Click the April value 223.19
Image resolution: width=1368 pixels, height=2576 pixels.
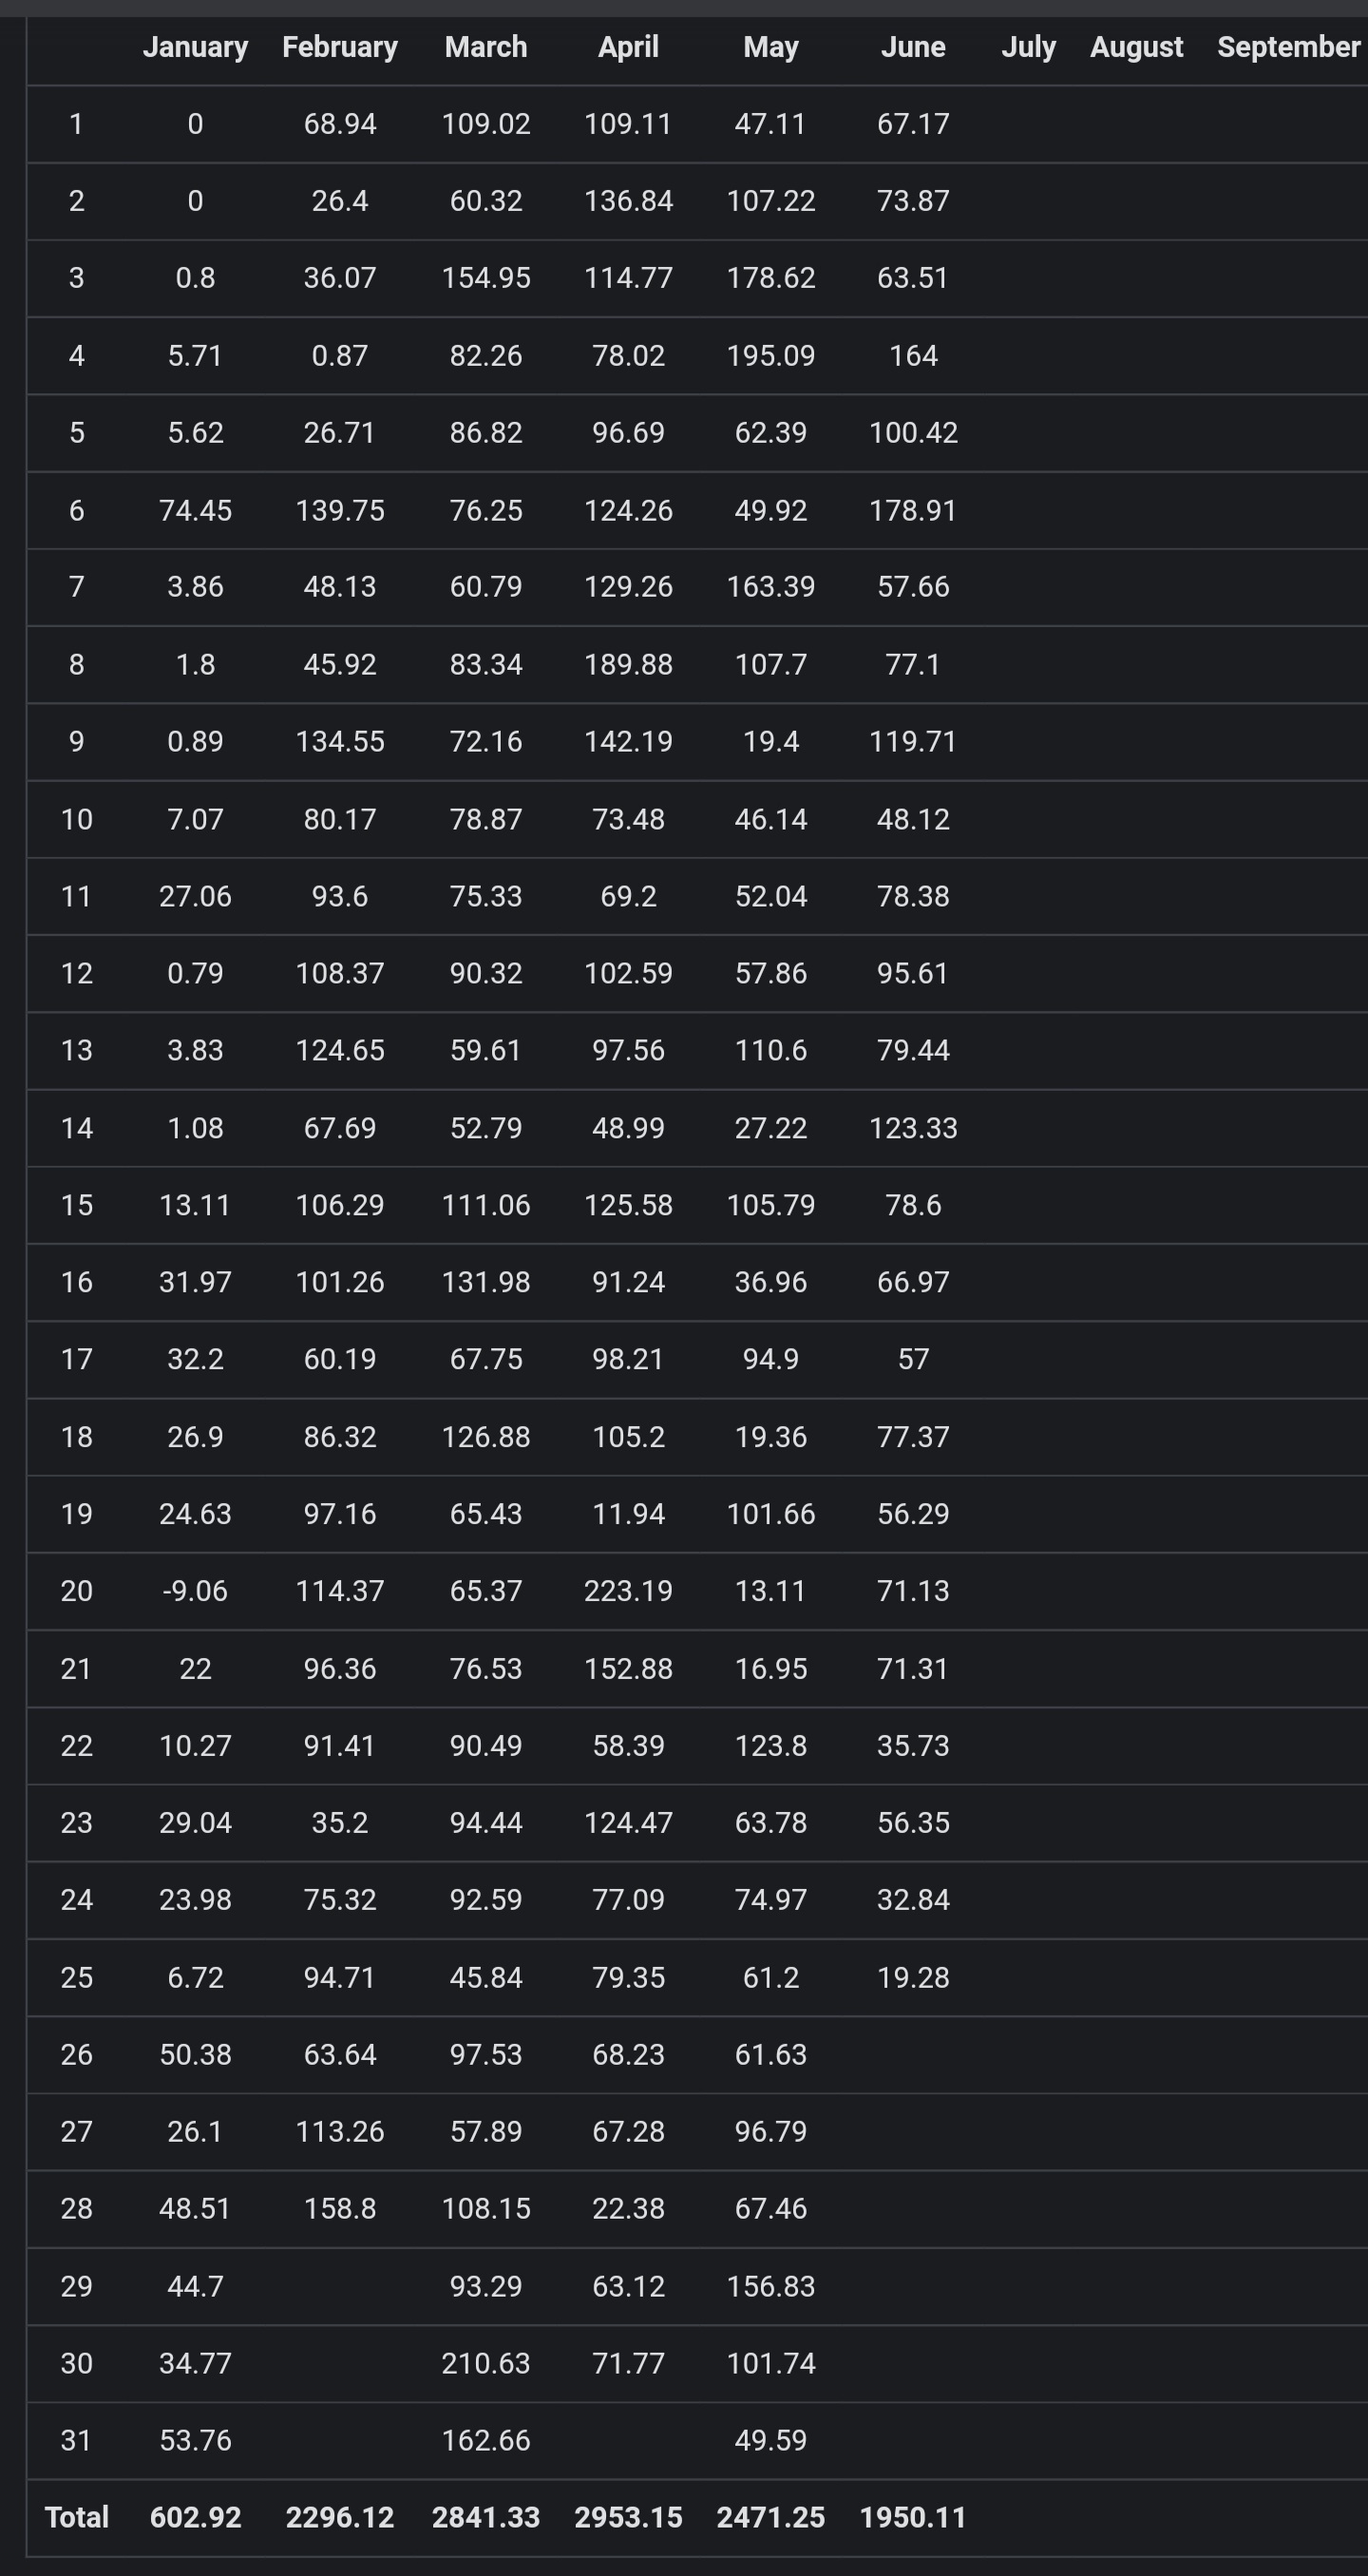[628, 1591]
